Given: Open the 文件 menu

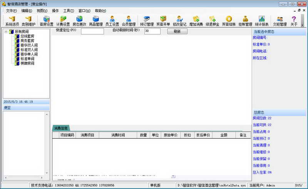Looking at the screenshot, I should click(11, 11).
